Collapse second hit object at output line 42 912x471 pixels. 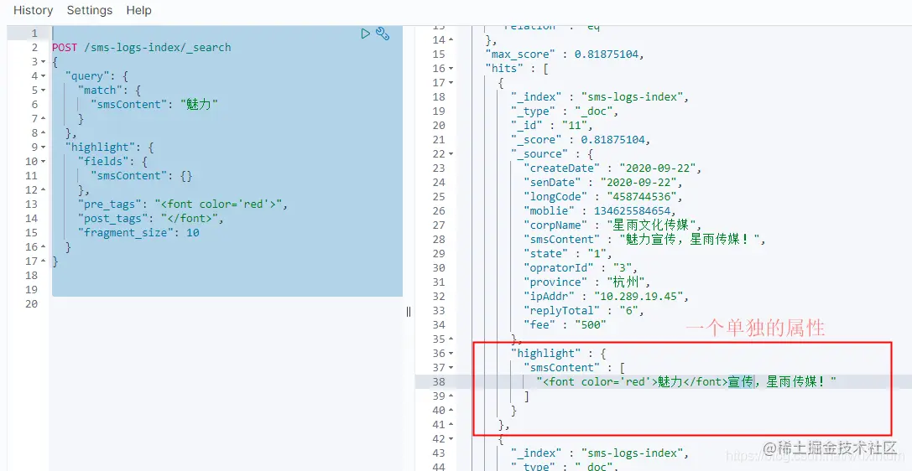[x=451, y=439]
